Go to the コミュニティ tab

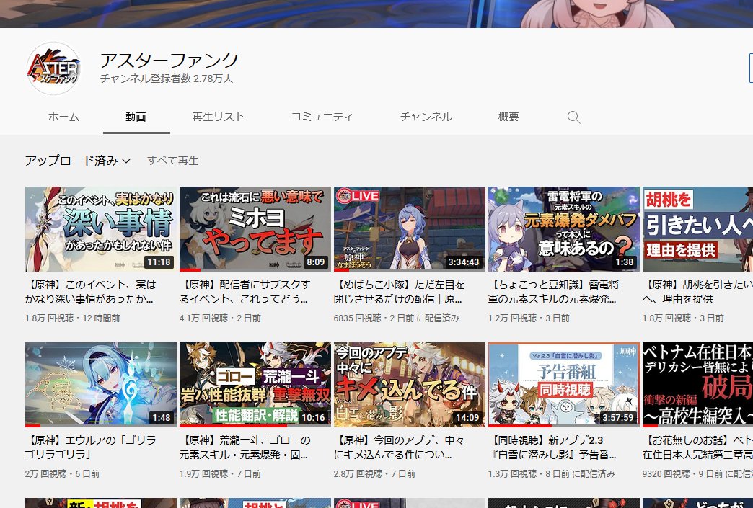pyautogui.click(x=322, y=117)
